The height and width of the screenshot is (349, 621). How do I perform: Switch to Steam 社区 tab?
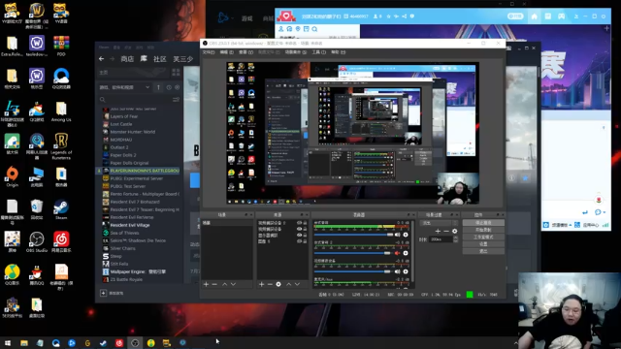coord(159,59)
